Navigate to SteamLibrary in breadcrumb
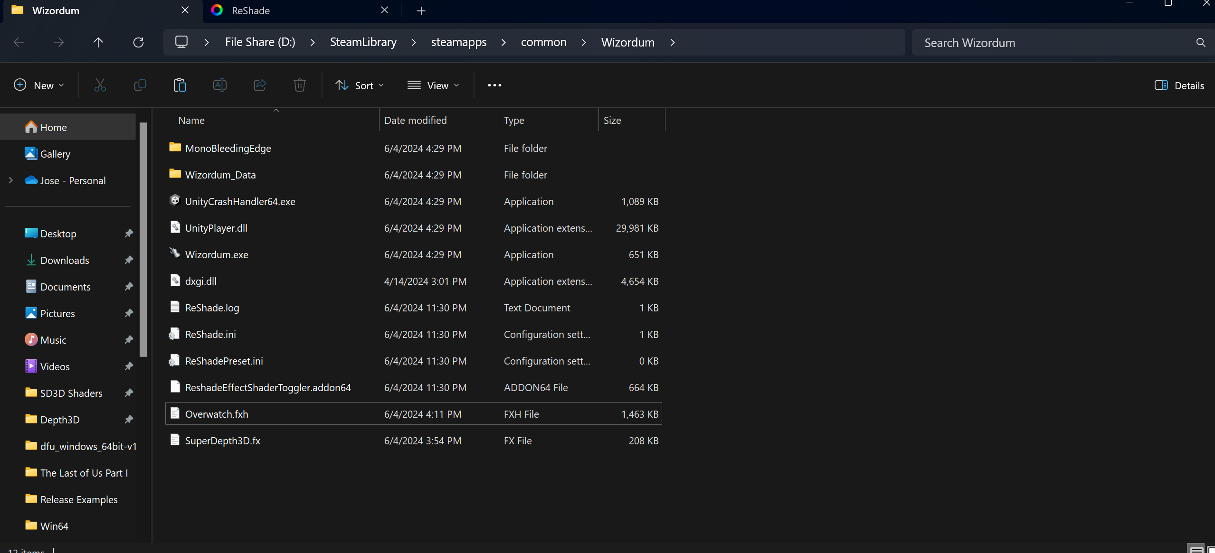Viewport: 1215px width, 553px height. (x=363, y=42)
